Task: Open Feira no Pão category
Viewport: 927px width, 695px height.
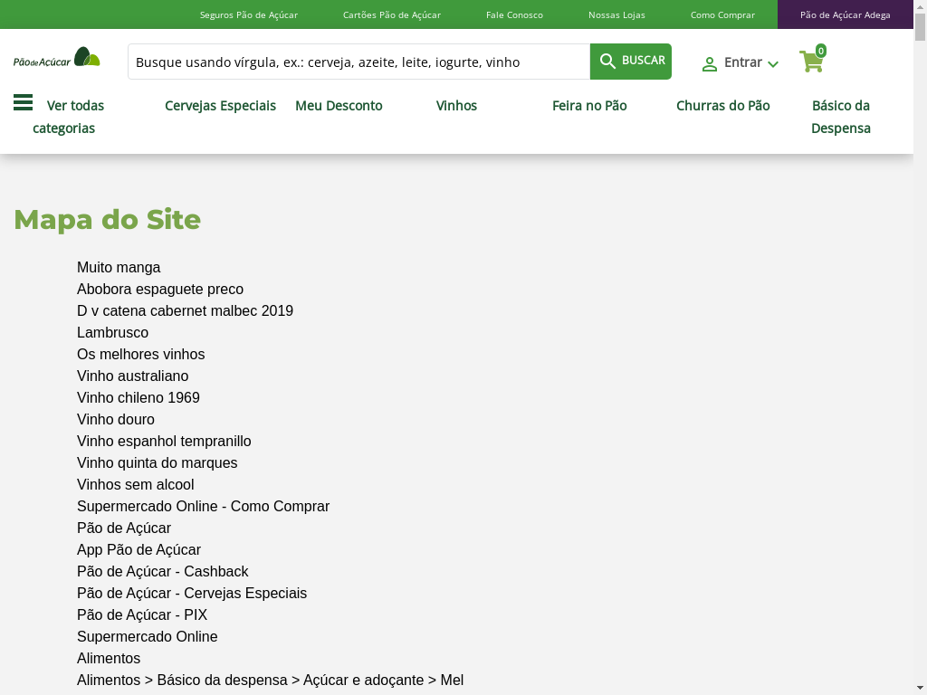Action: click(x=589, y=106)
